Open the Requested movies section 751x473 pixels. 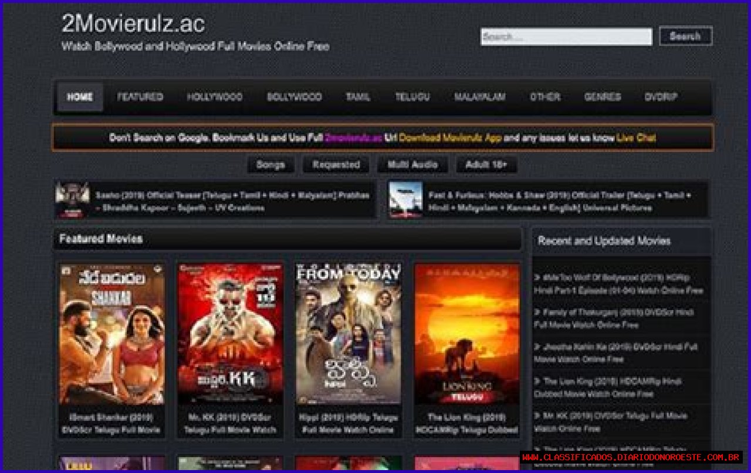pyautogui.click(x=336, y=165)
